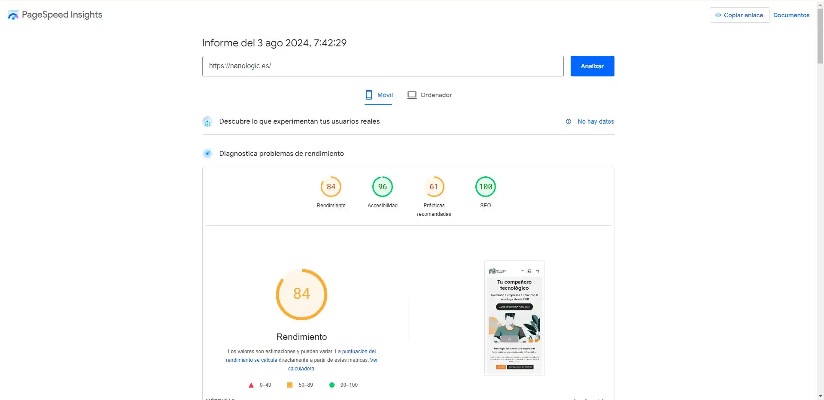Click the red triangle 0–49 legend marker
Viewport: 824px width, 400px height.
(251, 385)
